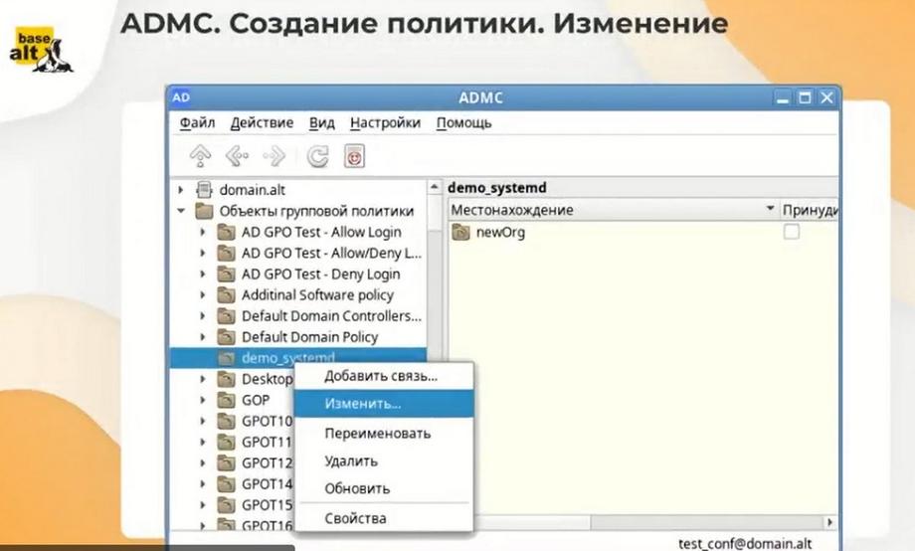
Task: Click the horizontal scrollbar right arrow
Action: point(829,522)
